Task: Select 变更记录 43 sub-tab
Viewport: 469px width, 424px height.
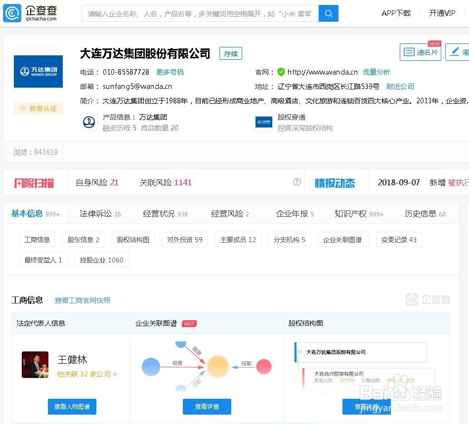Action: [x=399, y=240]
